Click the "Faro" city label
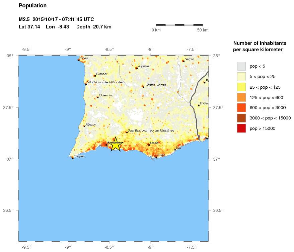The width and height of the screenshot is (294, 252). tap(161, 155)
